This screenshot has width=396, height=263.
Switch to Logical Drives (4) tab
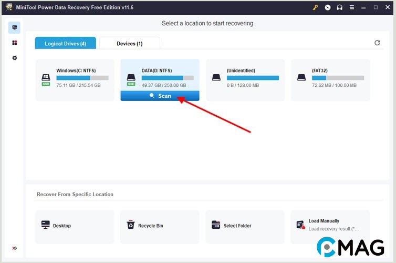[66, 43]
